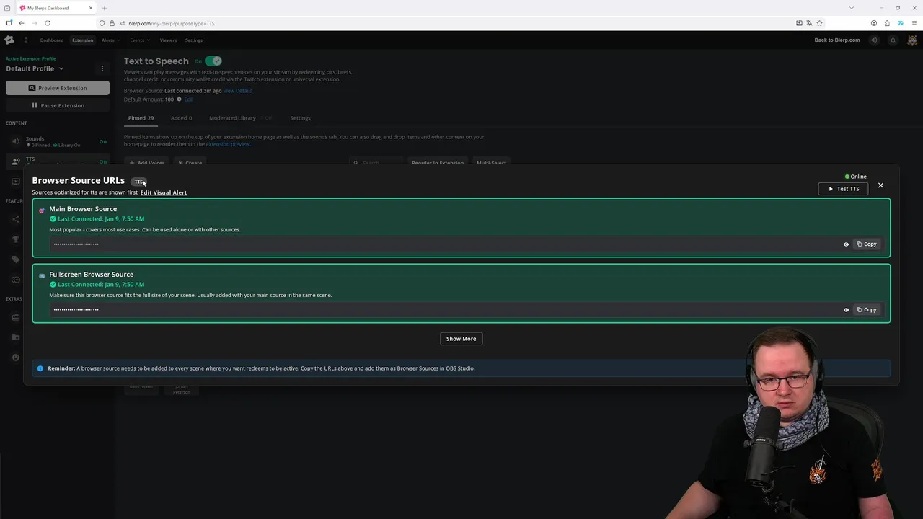Select the Extension nav item

coord(82,40)
